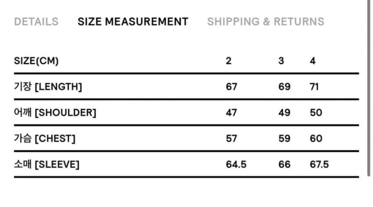Select the size 3 column header

click(281, 61)
